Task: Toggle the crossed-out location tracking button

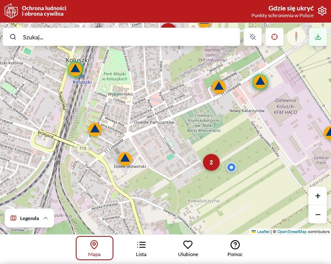Action: (x=252, y=37)
